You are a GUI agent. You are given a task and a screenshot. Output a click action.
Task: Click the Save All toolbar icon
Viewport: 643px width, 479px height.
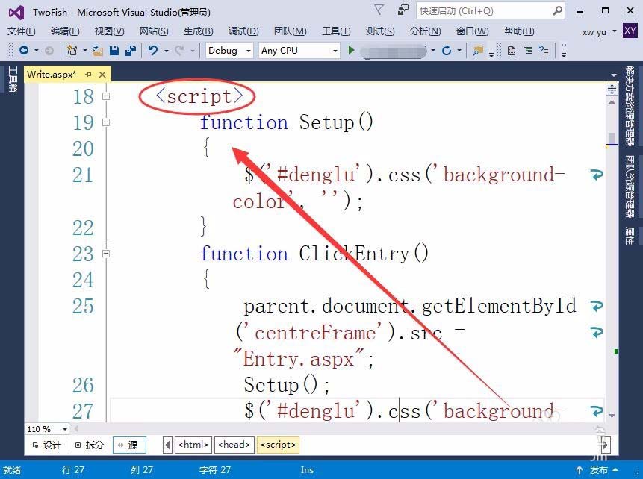131,51
